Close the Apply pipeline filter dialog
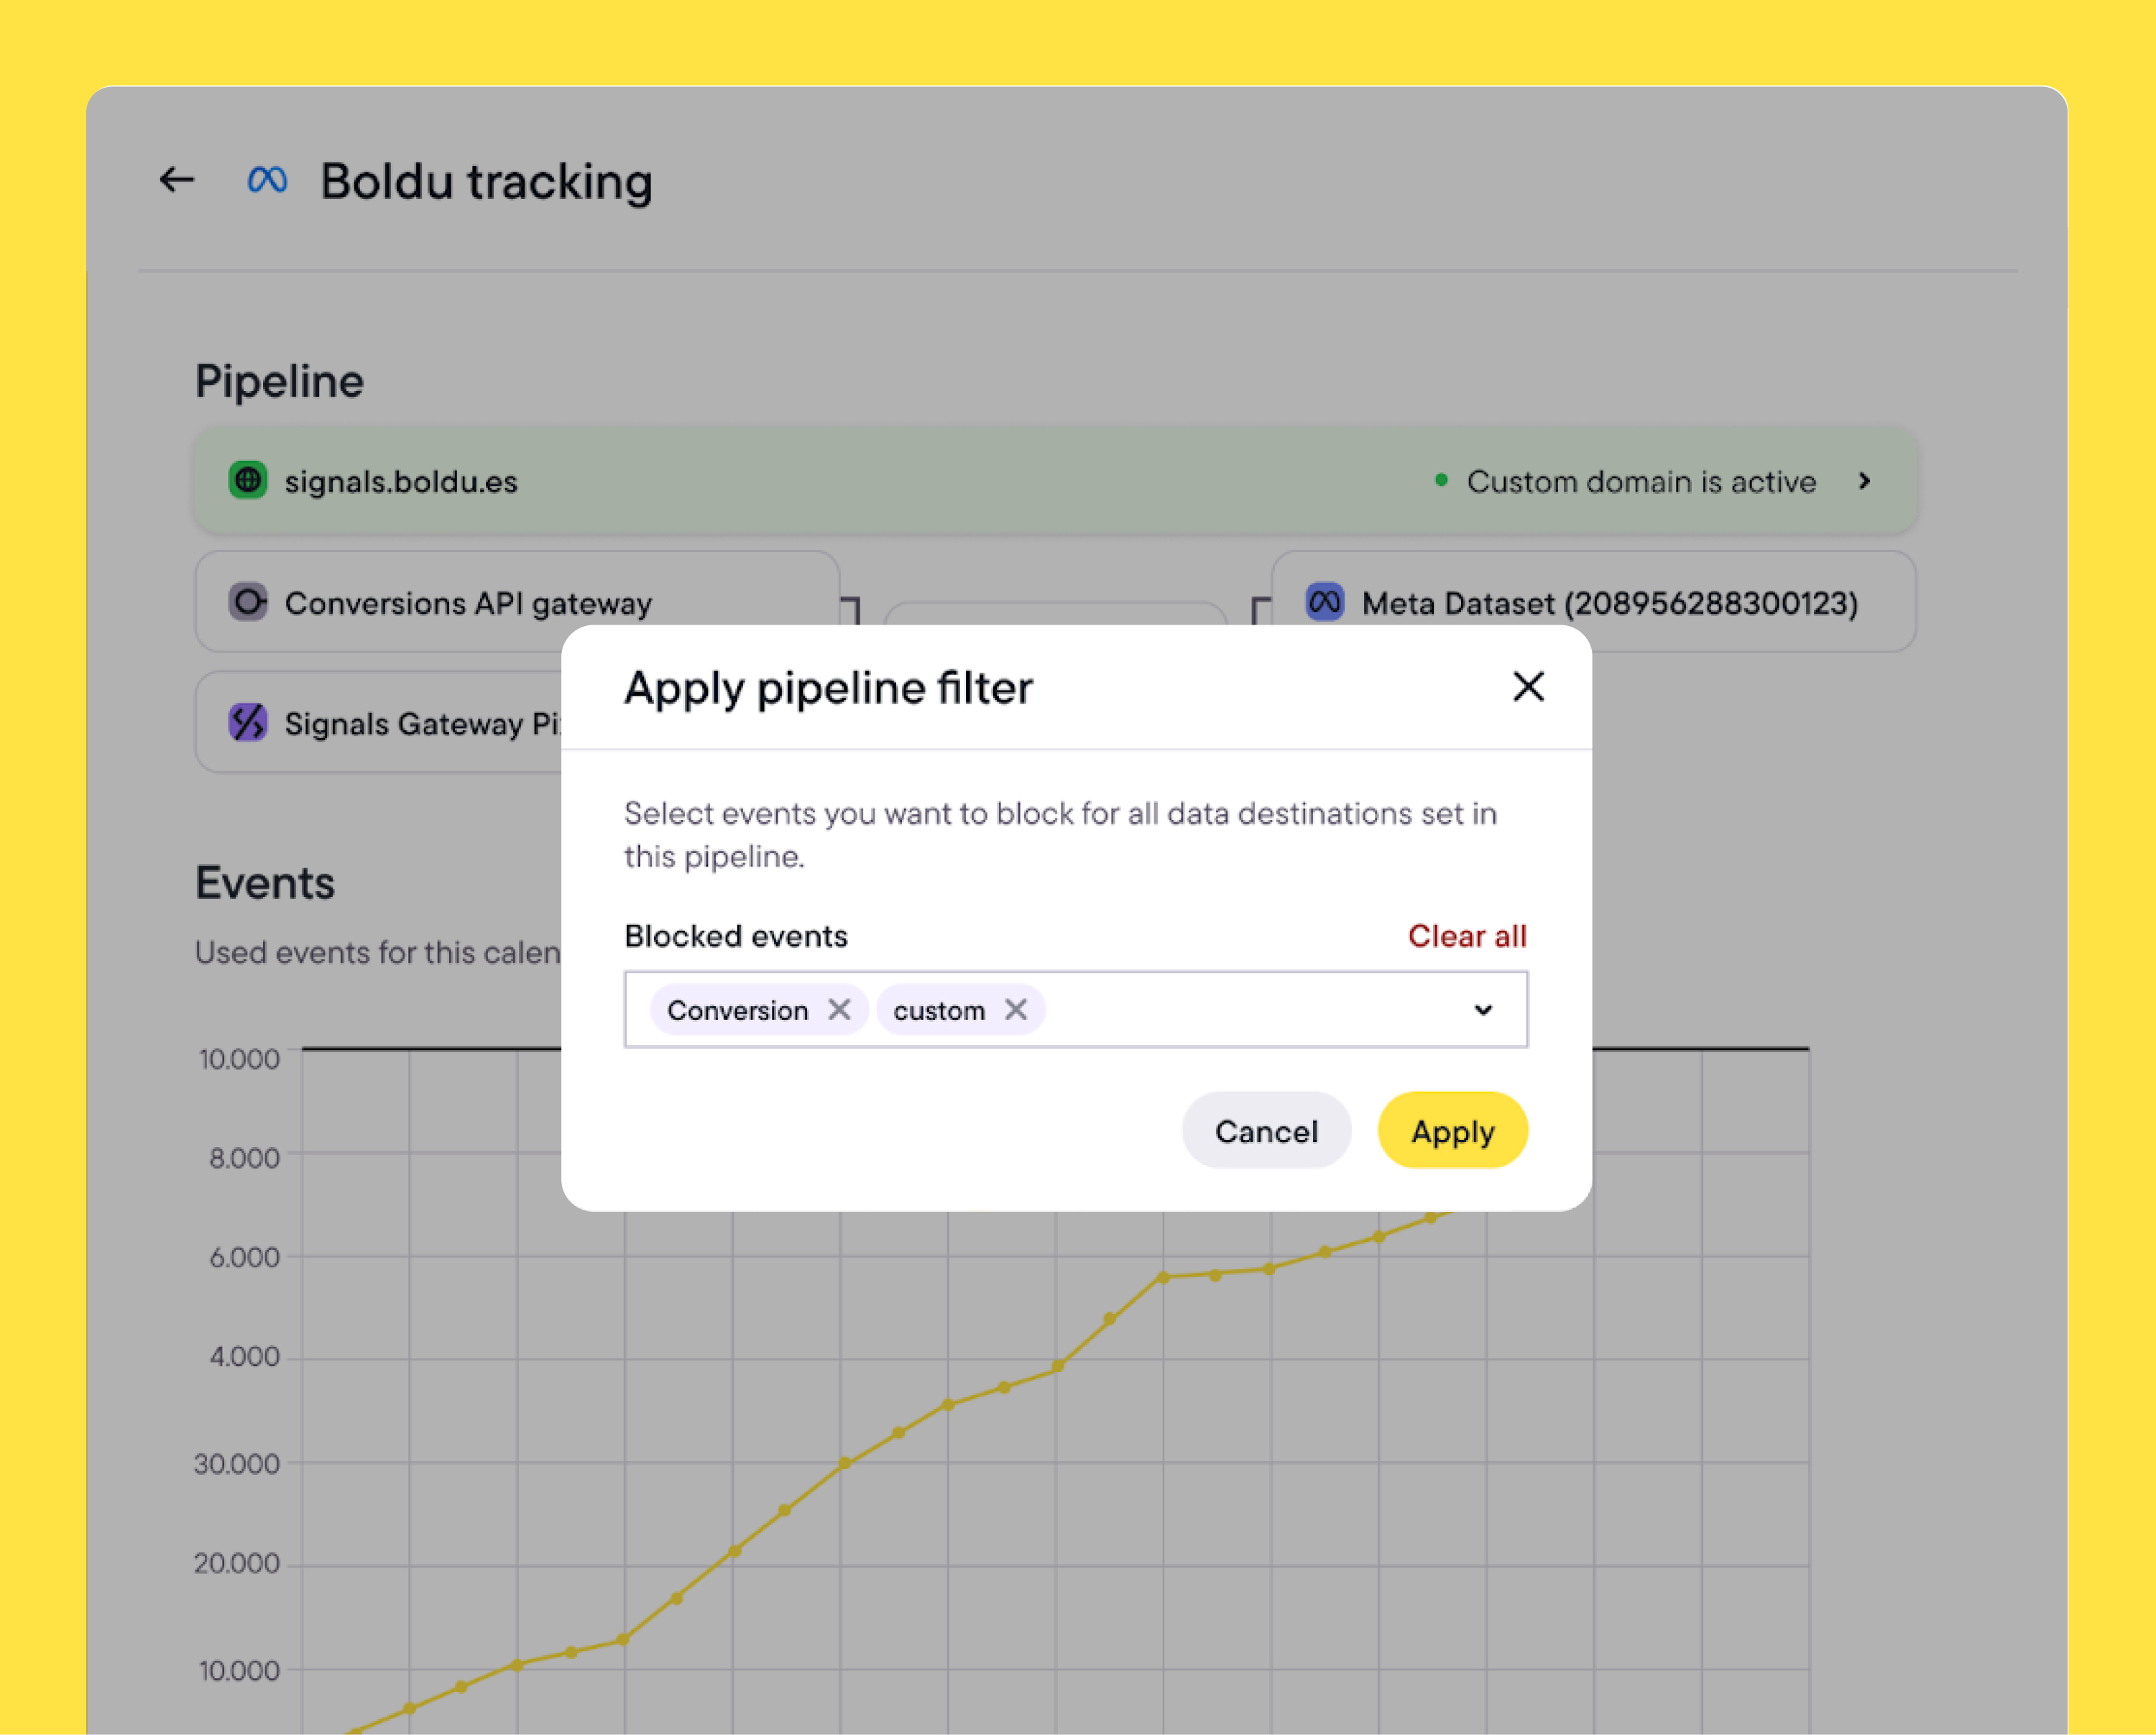2156x1735 pixels. click(x=1528, y=687)
